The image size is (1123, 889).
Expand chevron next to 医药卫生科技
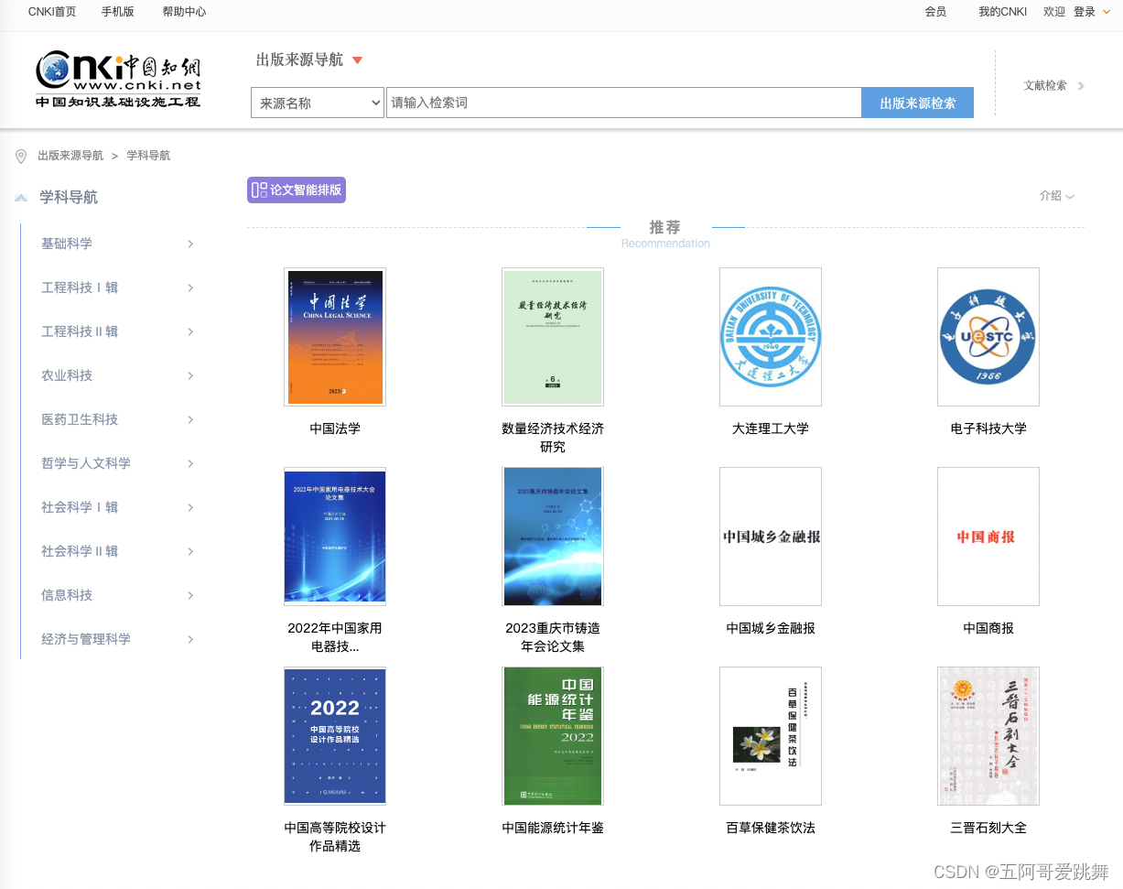(x=190, y=419)
